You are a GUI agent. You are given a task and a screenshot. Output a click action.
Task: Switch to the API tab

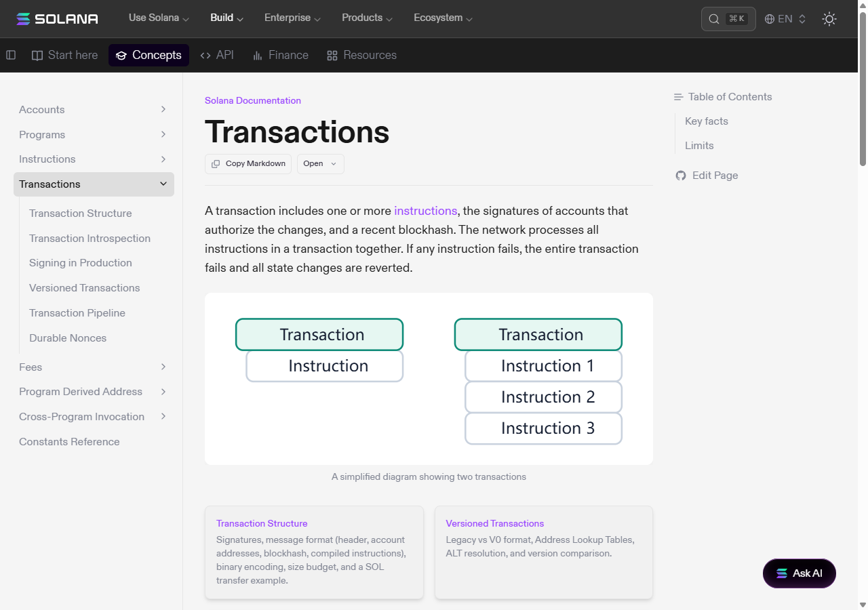[217, 55]
